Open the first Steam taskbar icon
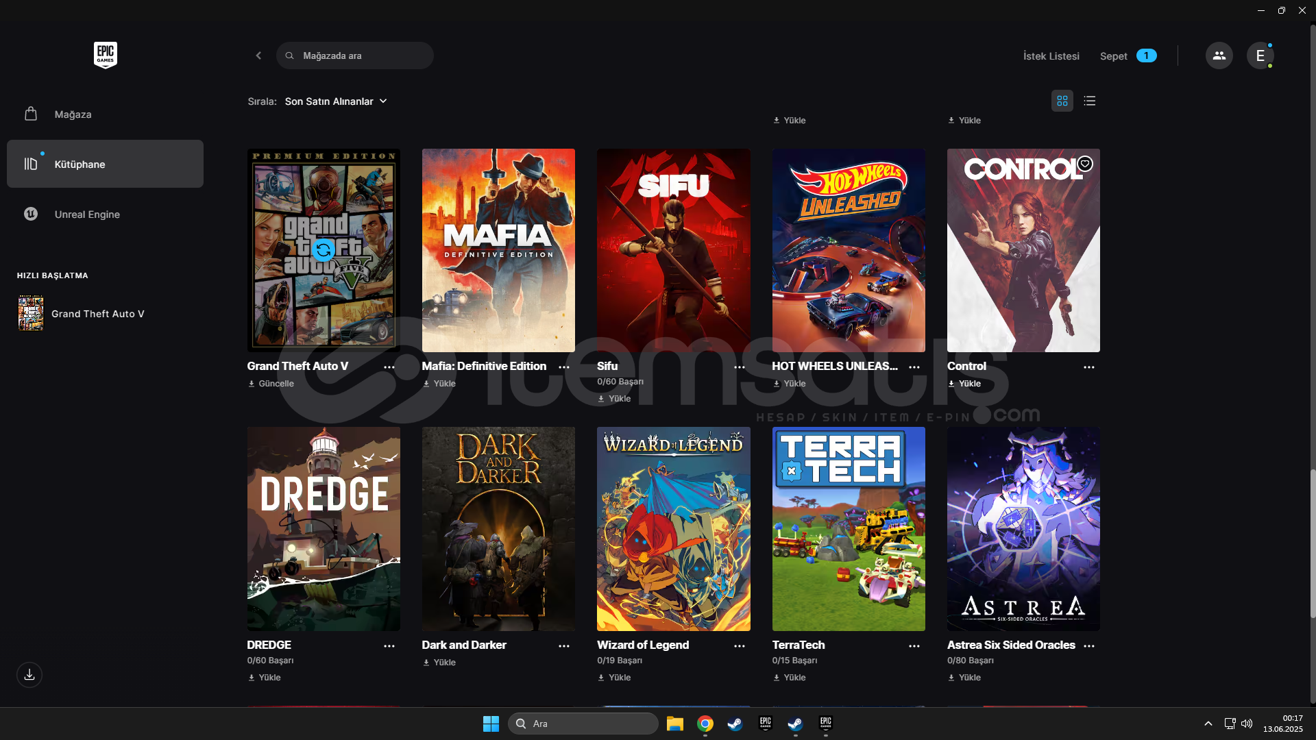 (x=735, y=724)
